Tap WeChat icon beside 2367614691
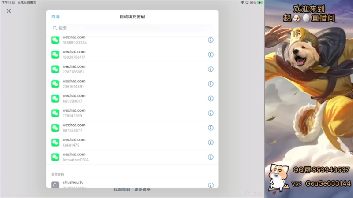This screenshot has width=353, height=198. click(x=55, y=84)
